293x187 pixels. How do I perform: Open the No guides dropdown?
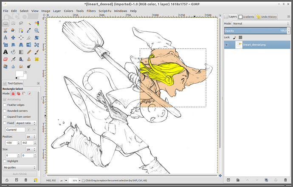point(20,167)
